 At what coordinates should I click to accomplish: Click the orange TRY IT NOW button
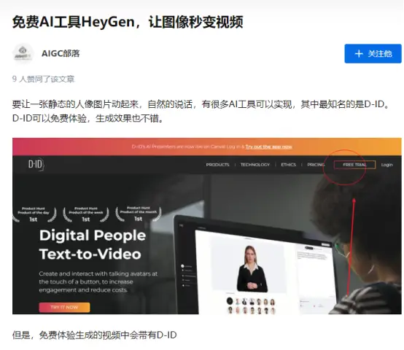[x=64, y=307]
